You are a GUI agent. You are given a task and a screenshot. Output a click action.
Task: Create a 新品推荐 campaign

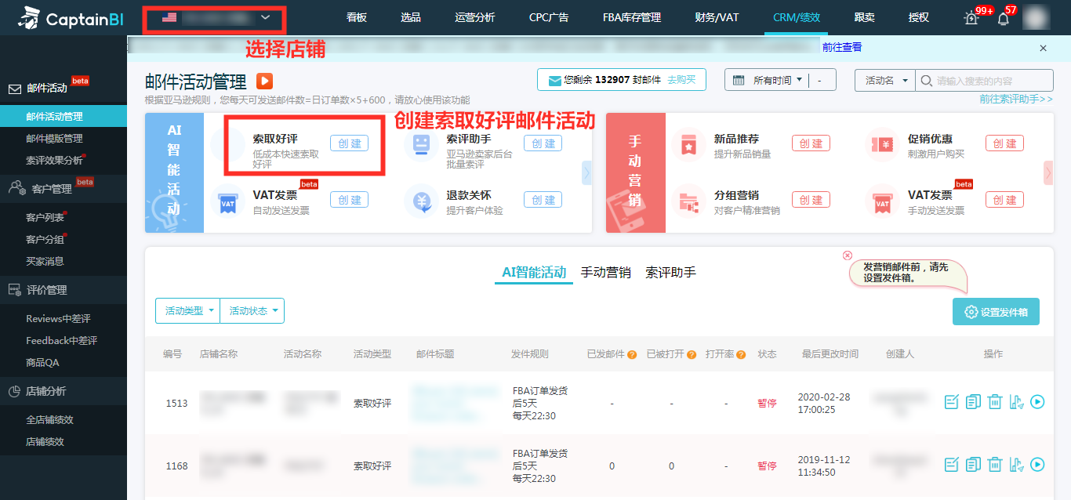click(811, 143)
